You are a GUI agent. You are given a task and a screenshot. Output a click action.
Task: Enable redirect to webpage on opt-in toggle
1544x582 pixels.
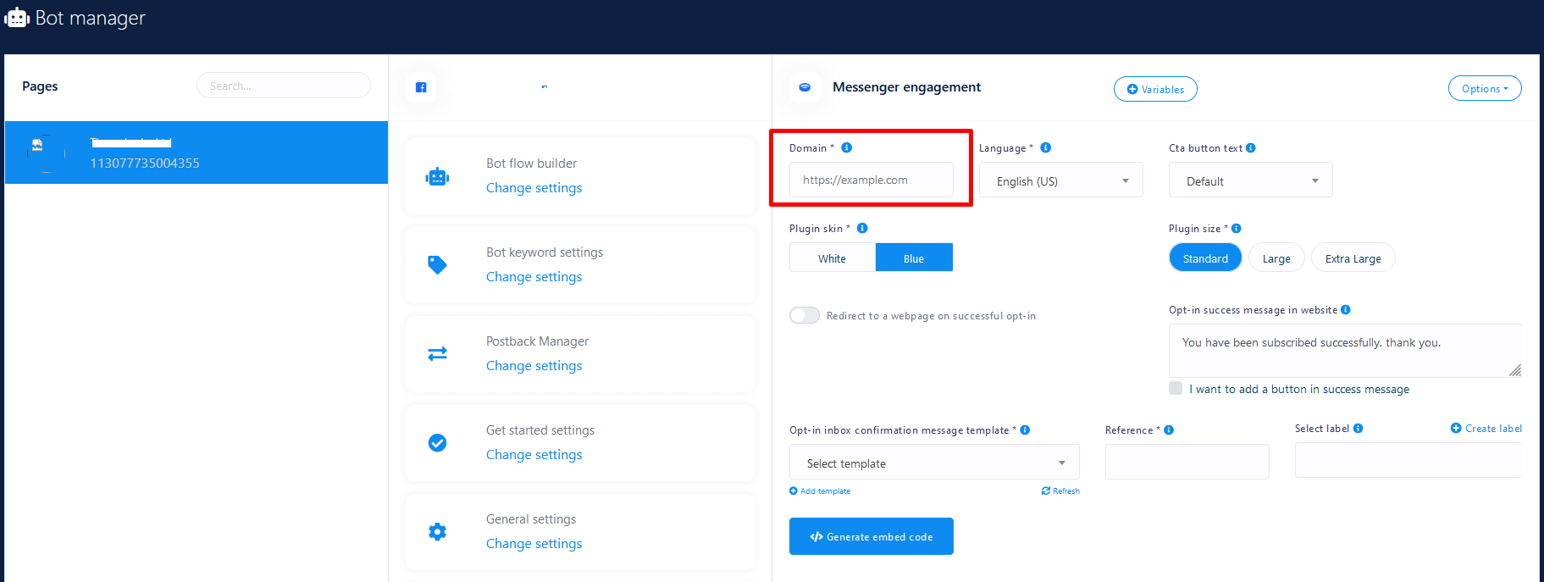coord(804,315)
